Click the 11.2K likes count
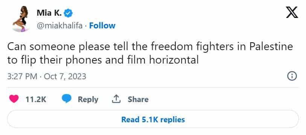The image size is (306, 135). point(36,99)
